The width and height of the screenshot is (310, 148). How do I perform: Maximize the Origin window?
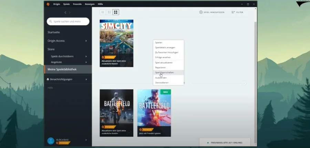(248, 4)
